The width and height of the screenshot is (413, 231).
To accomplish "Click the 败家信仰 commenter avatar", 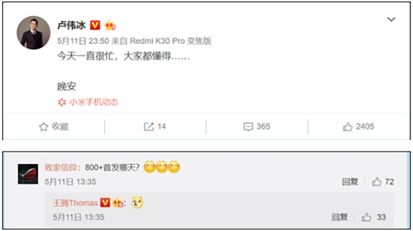I will click(28, 174).
